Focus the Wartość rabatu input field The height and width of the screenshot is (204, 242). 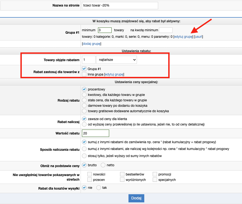pyautogui.click(x=95, y=133)
